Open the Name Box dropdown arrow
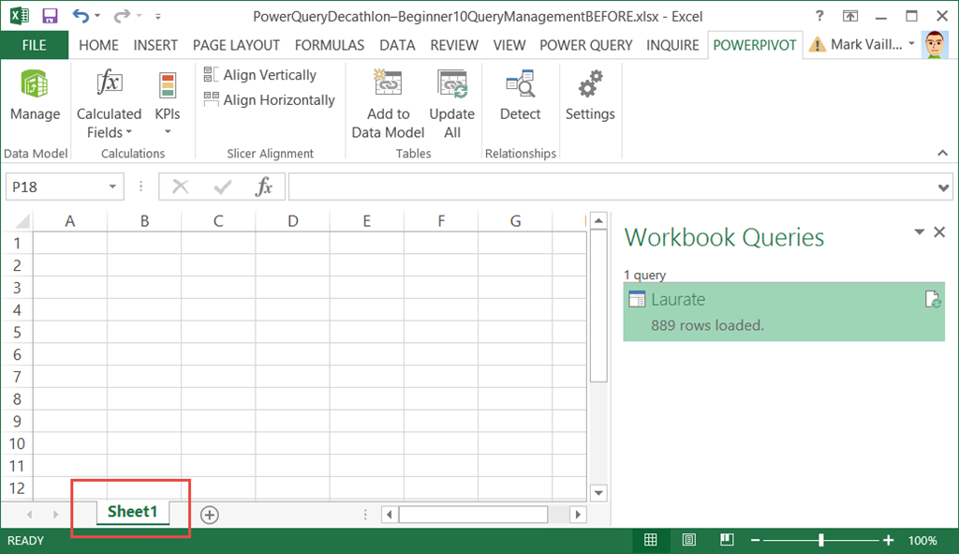The height and width of the screenshot is (554, 959). point(112,187)
